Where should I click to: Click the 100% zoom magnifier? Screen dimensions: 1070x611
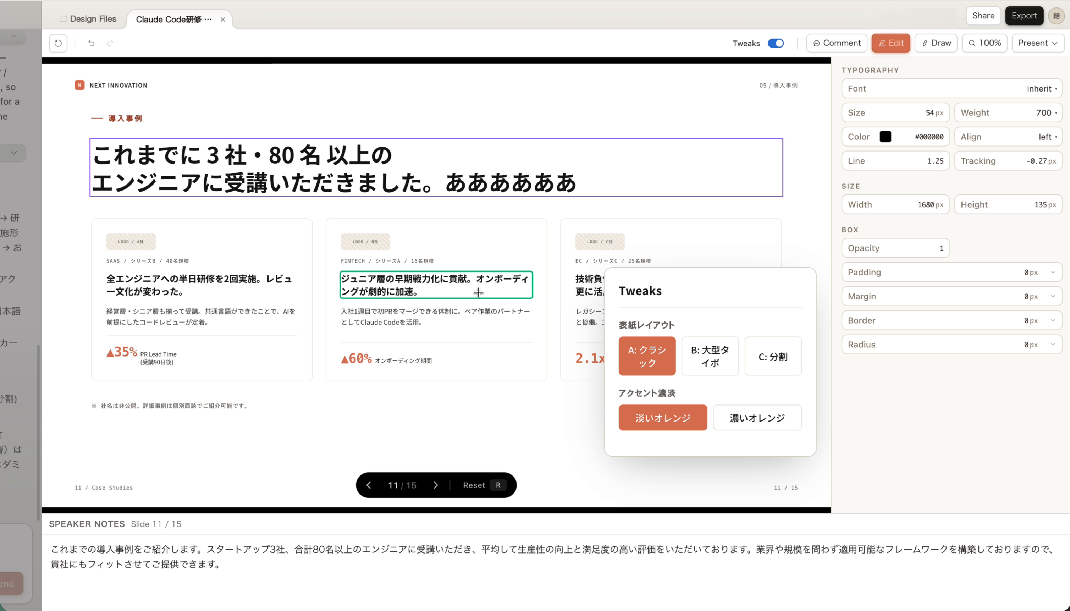(984, 43)
